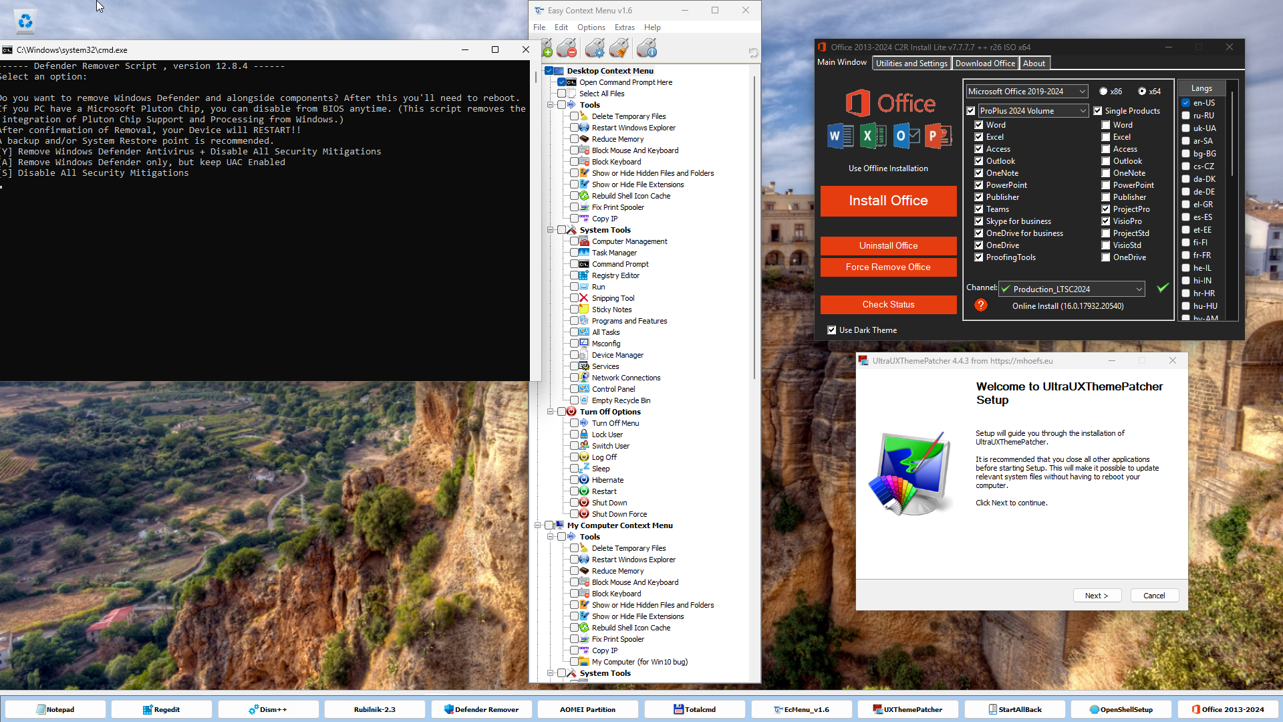
Task: Uncheck Skype for business
Action: (979, 221)
